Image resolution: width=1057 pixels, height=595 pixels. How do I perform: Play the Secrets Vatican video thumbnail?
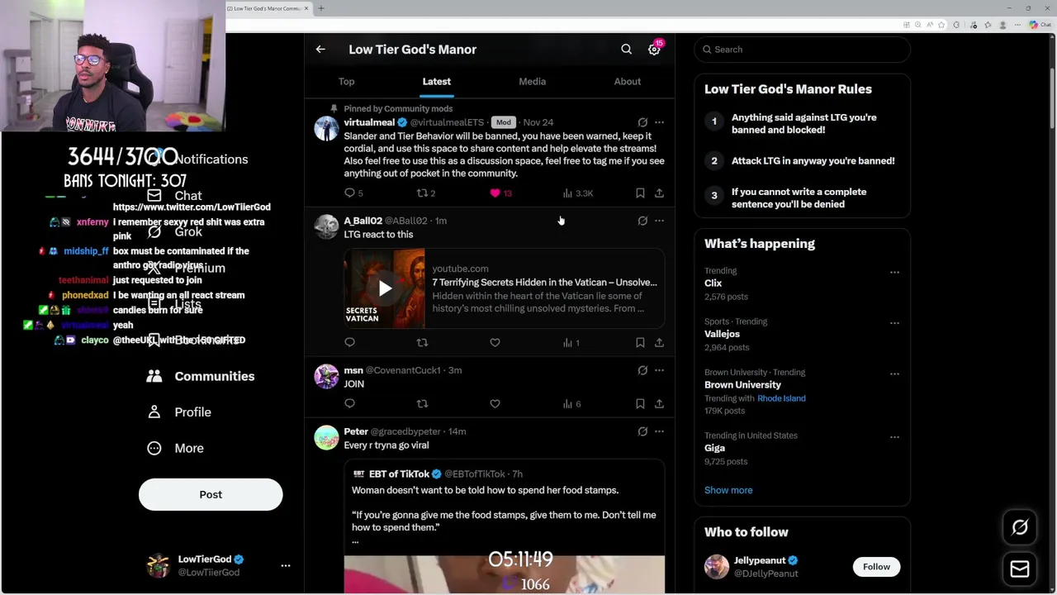385,288
